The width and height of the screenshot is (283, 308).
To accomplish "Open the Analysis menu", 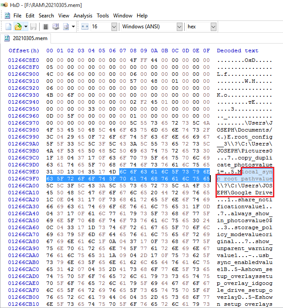I will (x=83, y=16).
